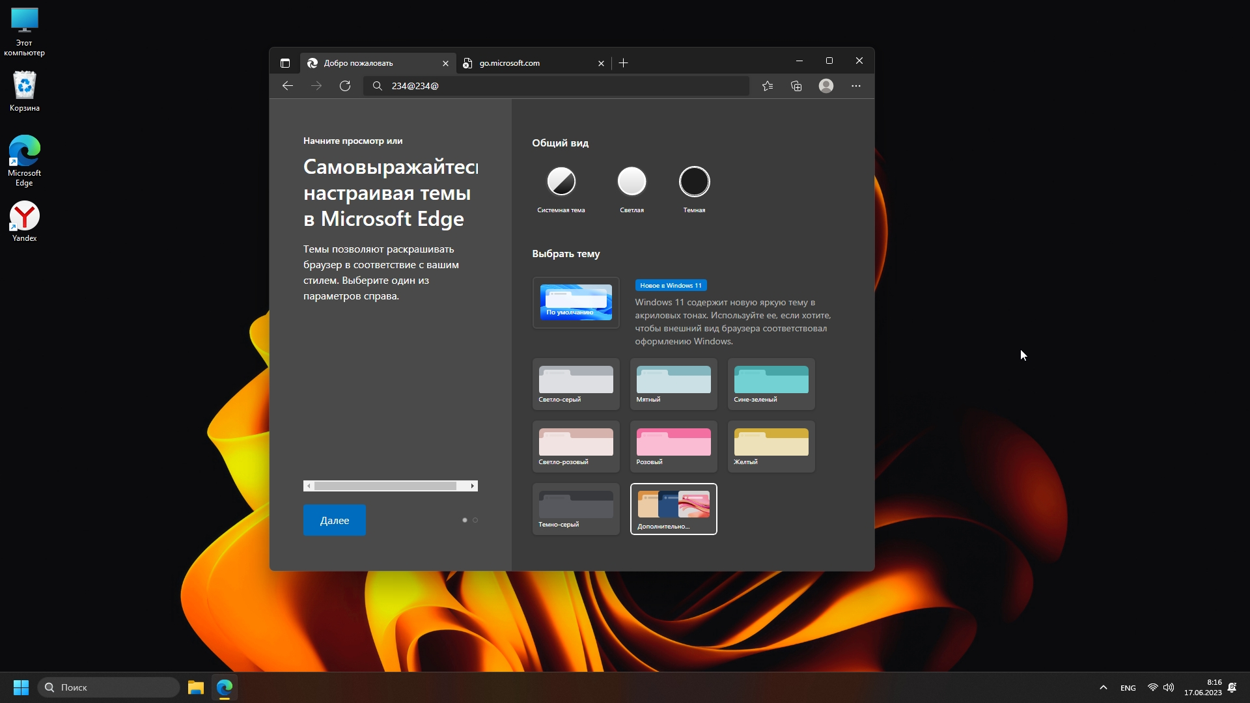Select the System theme appearance option
Viewport: 1250px width, 703px height.
pyautogui.click(x=561, y=182)
